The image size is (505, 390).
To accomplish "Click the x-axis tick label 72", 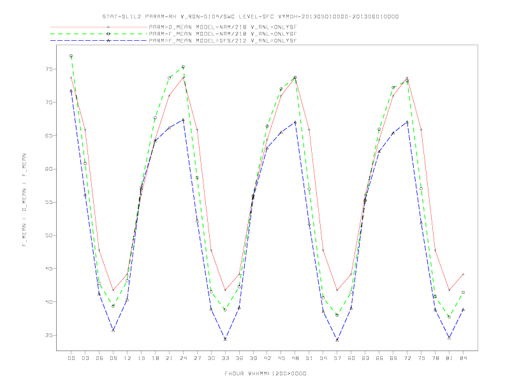I will coord(407,358).
